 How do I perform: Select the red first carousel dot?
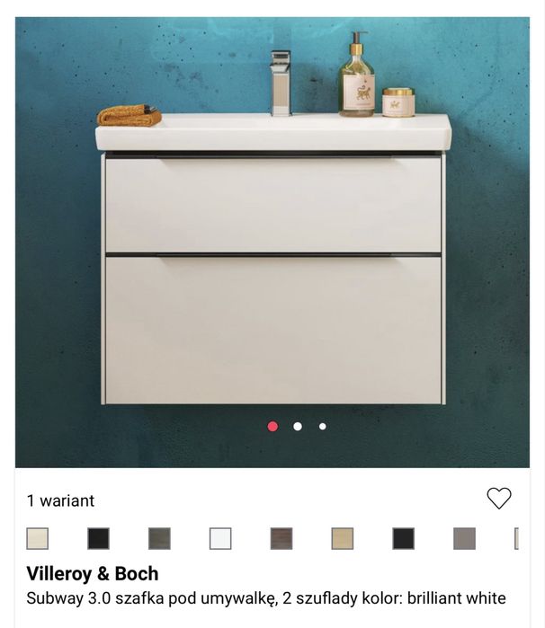272,426
